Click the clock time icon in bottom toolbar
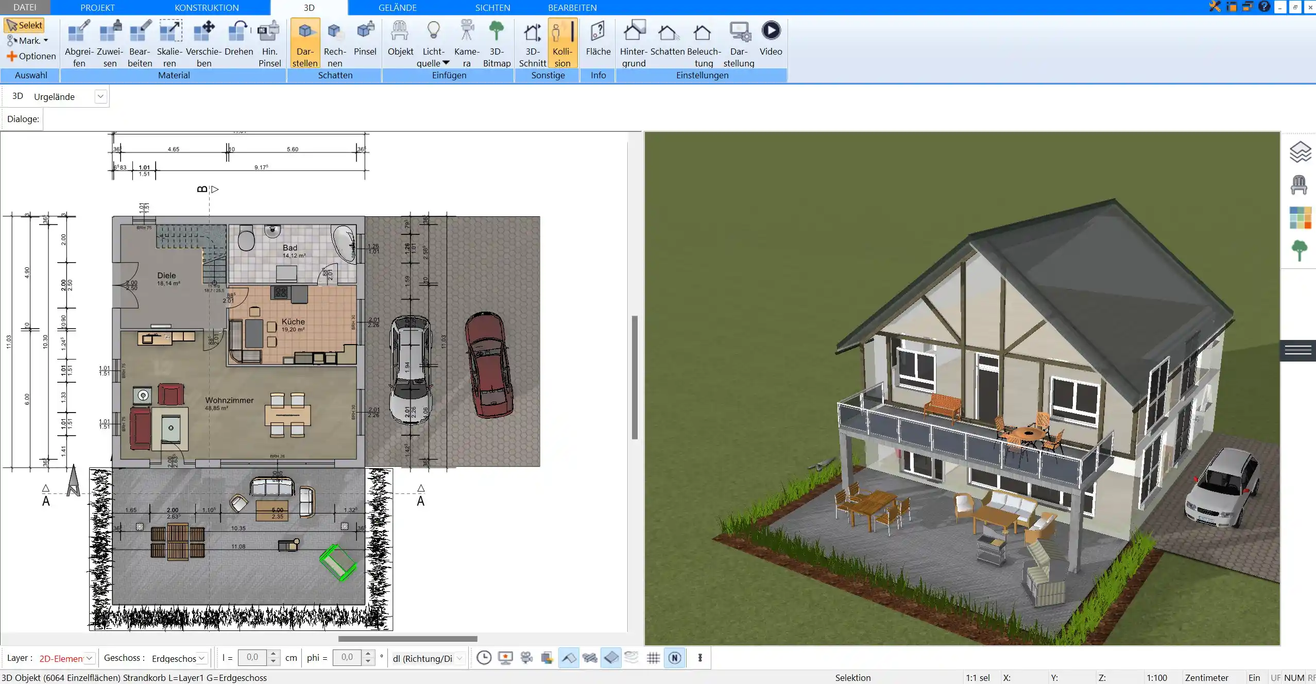This screenshot has height=684, width=1316. point(484,658)
